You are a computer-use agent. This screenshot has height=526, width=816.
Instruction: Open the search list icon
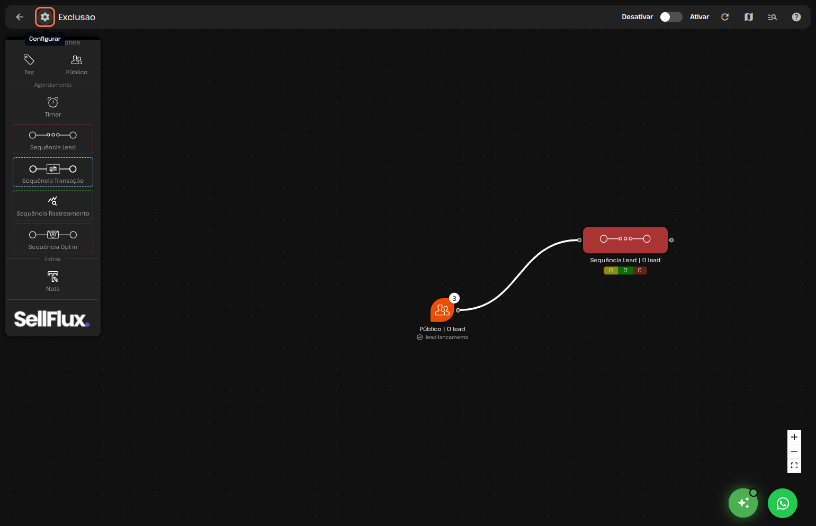point(772,17)
